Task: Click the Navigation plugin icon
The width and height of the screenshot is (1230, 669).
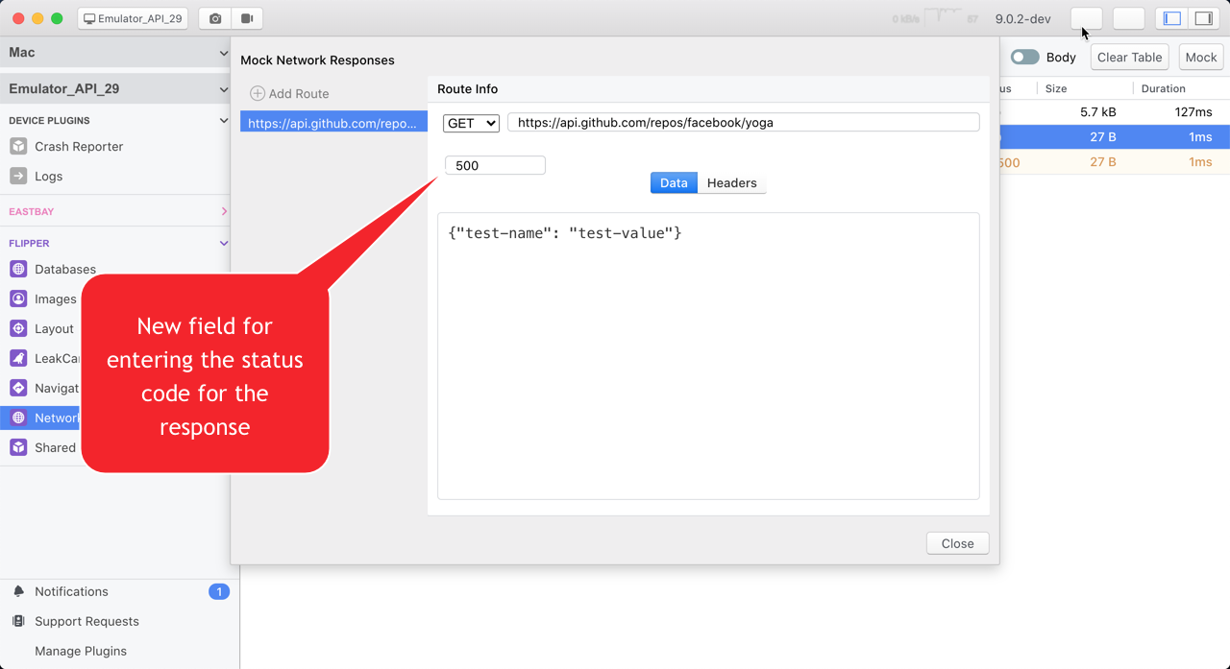Action: tap(18, 388)
